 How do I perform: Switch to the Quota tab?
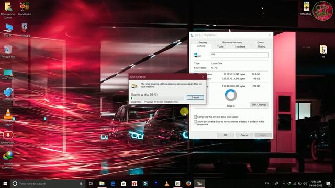[x=260, y=42]
